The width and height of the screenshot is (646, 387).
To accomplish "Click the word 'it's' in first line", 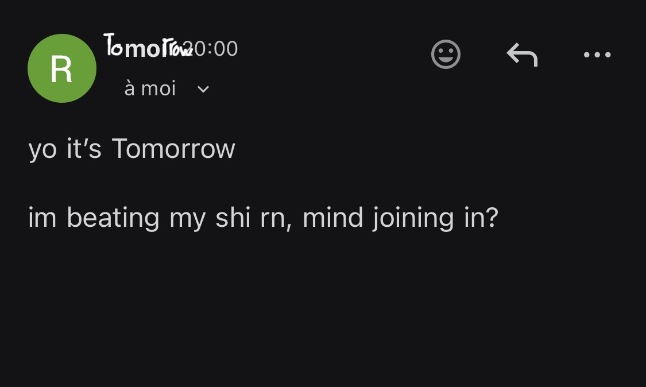I will coord(84,149).
